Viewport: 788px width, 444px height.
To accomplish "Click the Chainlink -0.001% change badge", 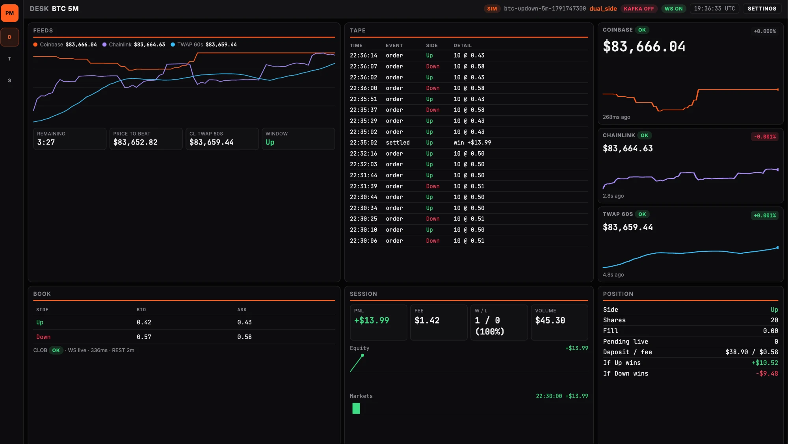I will click(764, 137).
